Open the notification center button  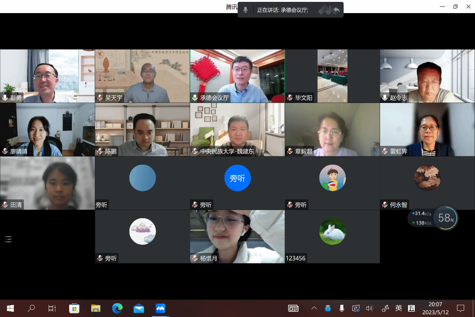[x=460, y=308]
